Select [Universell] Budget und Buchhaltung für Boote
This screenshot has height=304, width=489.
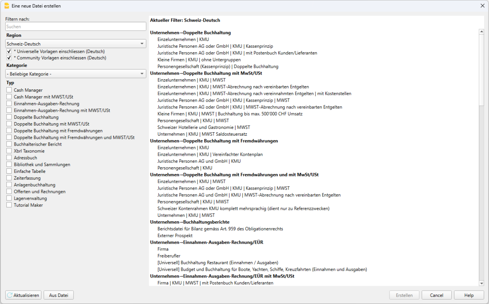coord(262,269)
